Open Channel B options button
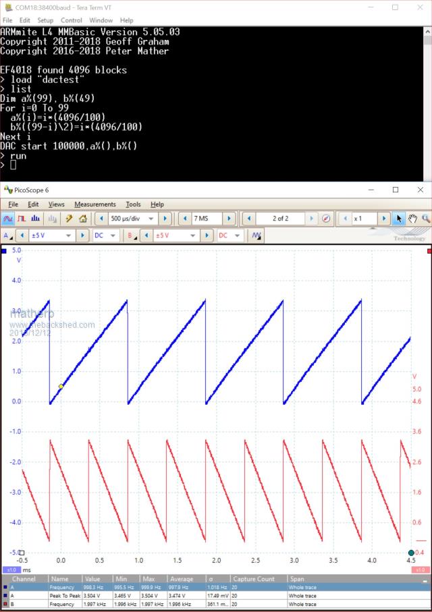Viewport: 432px width, 612px height. [x=131, y=235]
